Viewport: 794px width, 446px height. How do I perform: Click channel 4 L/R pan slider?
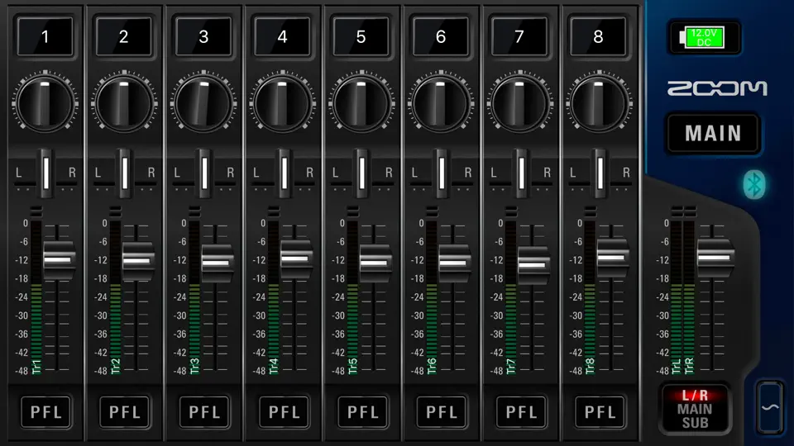pyautogui.click(x=284, y=173)
